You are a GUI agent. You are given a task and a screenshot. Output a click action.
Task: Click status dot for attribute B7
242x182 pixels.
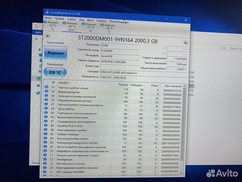tap(46, 121)
